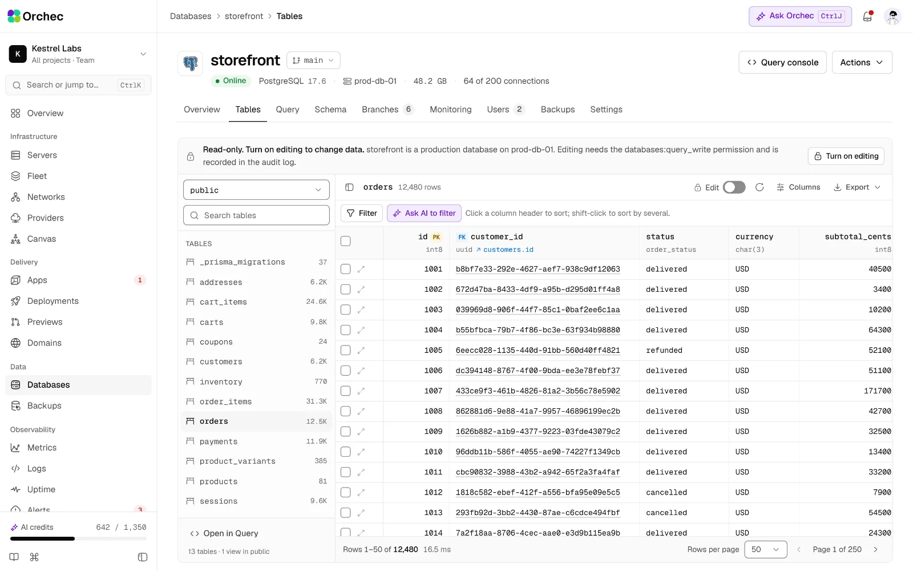Select the order_items table
Viewport: 913px width, 571px height.
257,401
